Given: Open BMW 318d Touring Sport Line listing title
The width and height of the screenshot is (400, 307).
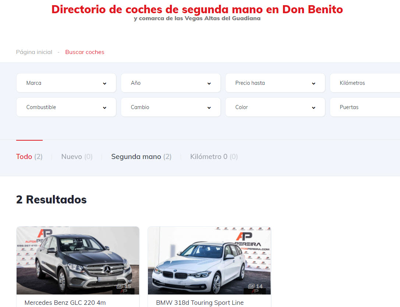Looking at the screenshot, I should tap(200, 303).
